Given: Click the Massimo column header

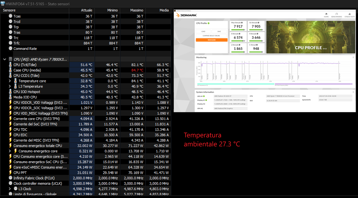Looking at the screenshot, I should (x=133, y=10).
